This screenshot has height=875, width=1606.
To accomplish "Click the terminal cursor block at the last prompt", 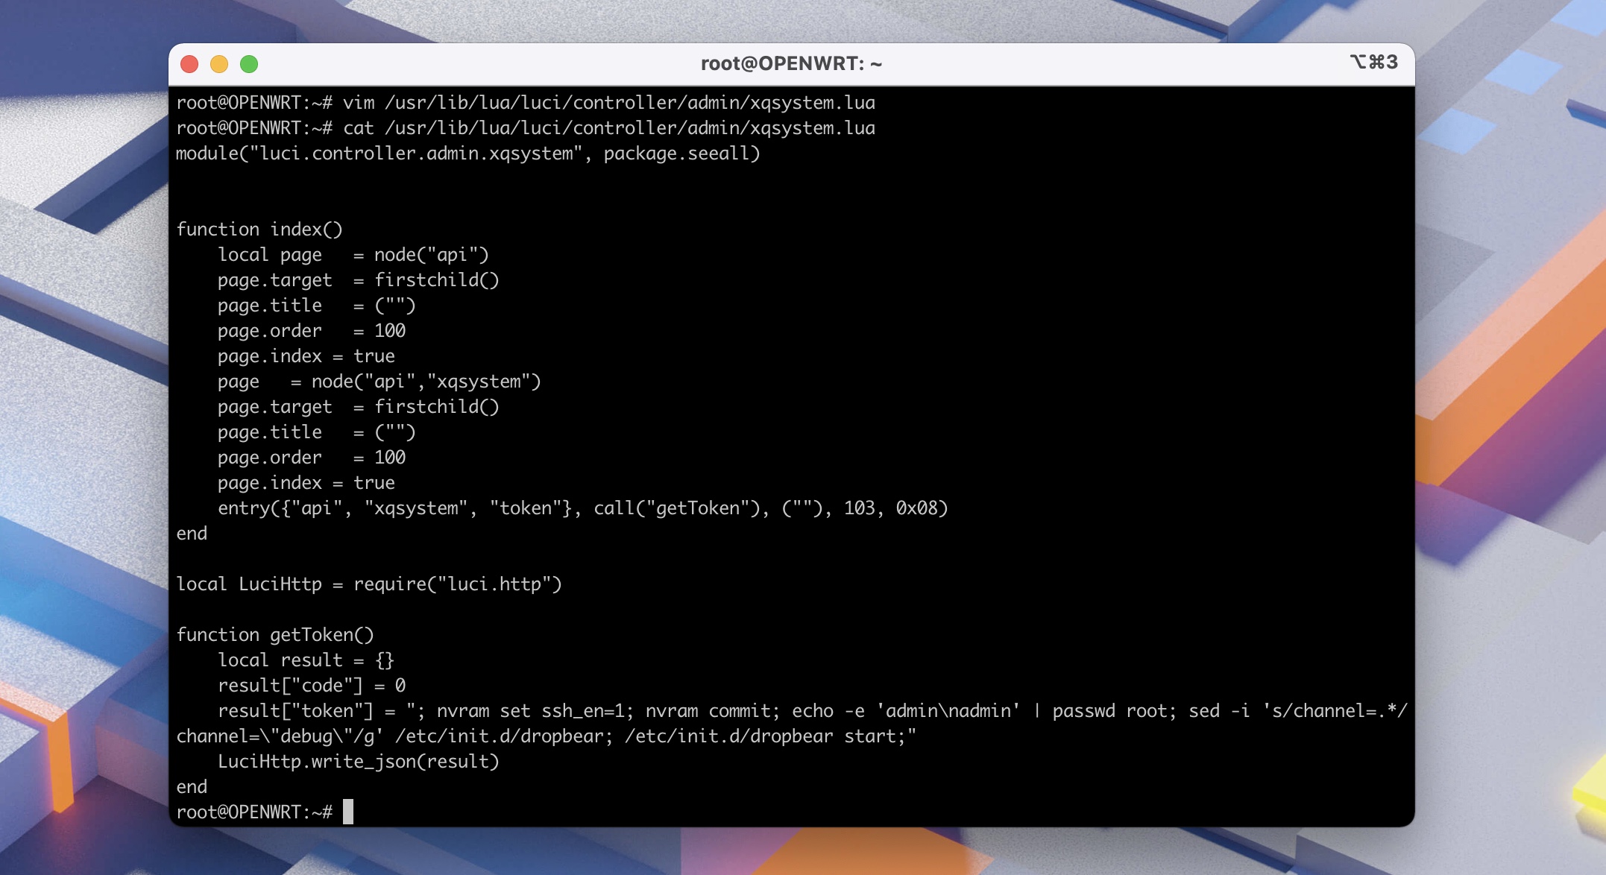I will coord(348,812).
